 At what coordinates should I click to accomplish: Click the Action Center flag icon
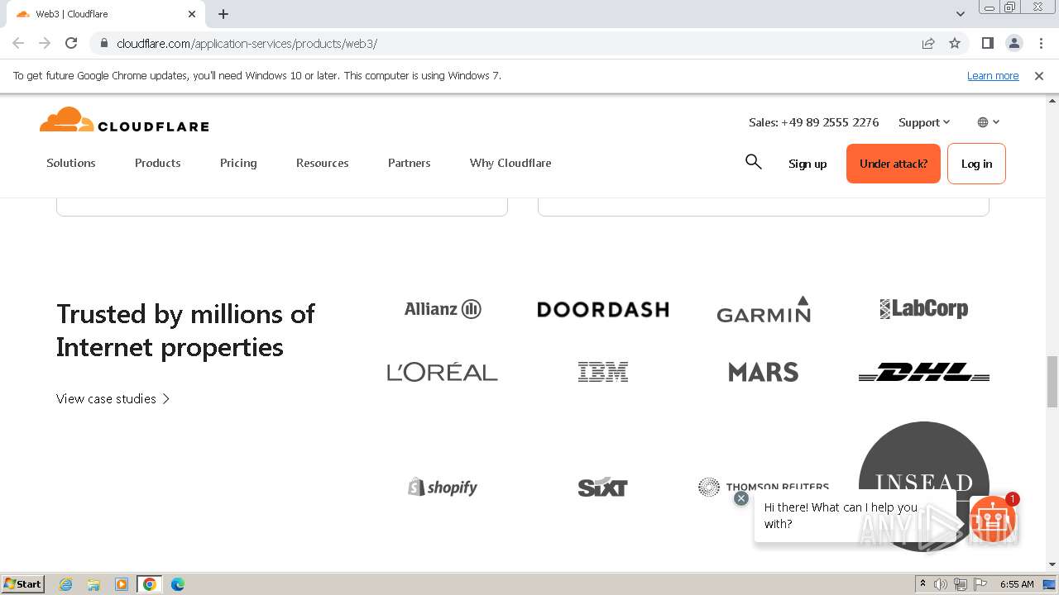tap(980, 584)
